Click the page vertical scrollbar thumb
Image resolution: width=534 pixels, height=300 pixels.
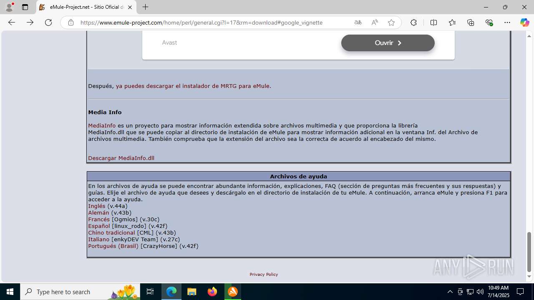[x=529, y=252]
